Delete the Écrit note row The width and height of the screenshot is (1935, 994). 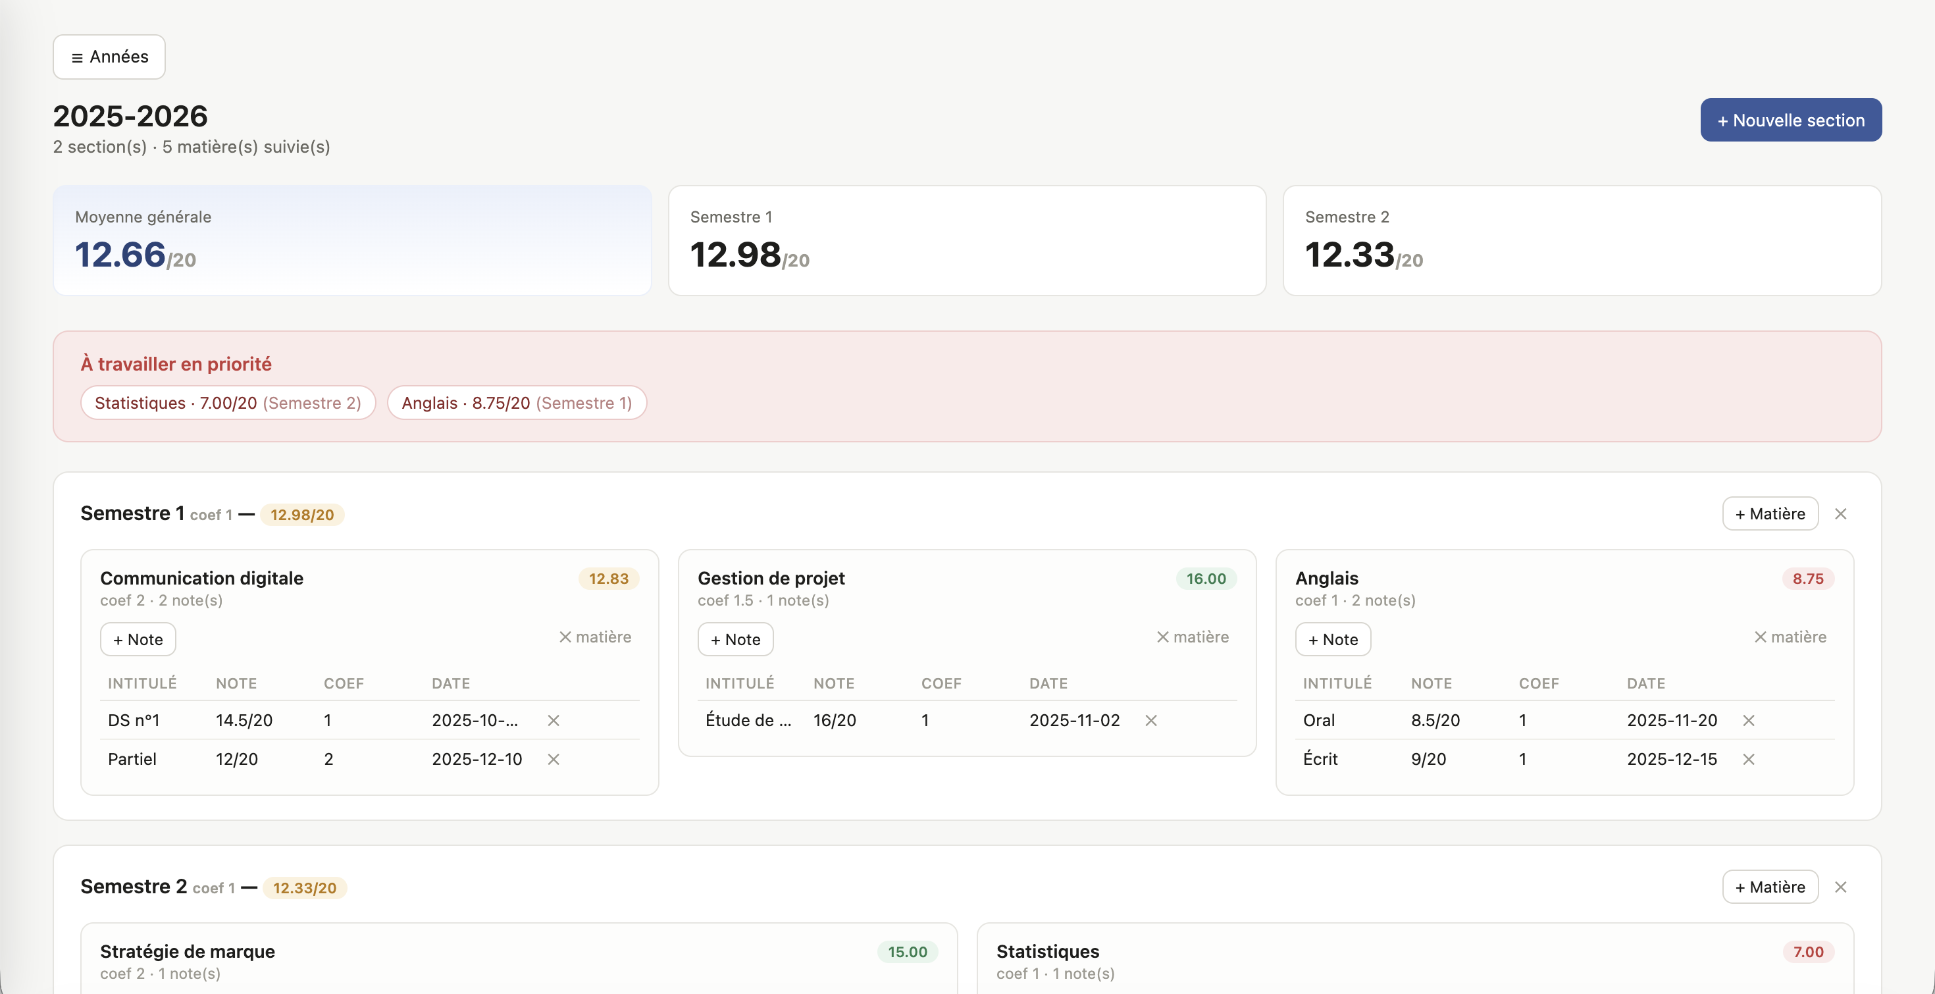pyautogui.click(x=1749, y=760)
